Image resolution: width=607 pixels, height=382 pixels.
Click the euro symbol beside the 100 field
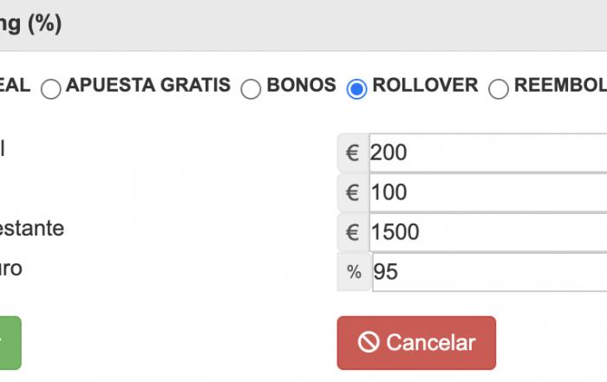[353, 192]
